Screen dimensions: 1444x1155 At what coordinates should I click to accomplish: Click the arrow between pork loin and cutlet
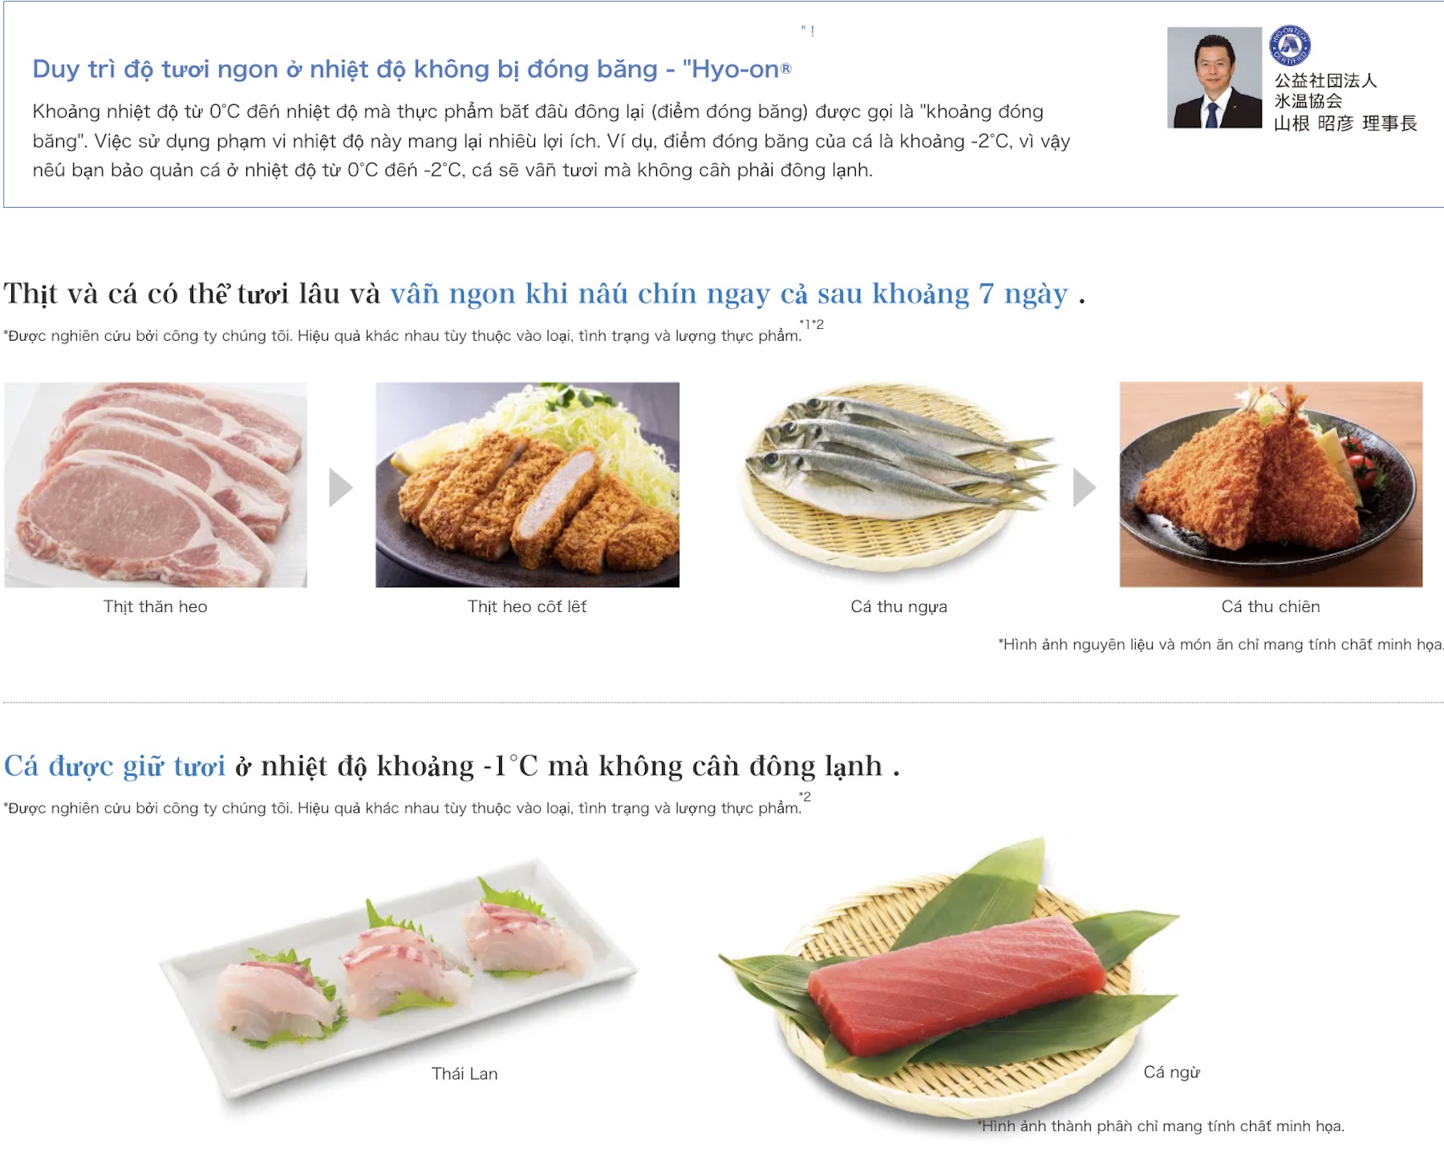click(x=341, y=487)
